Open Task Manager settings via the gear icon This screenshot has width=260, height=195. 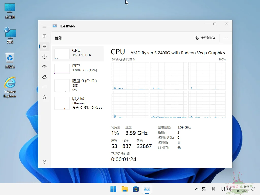pyautogui.click(x=44, y=161)
